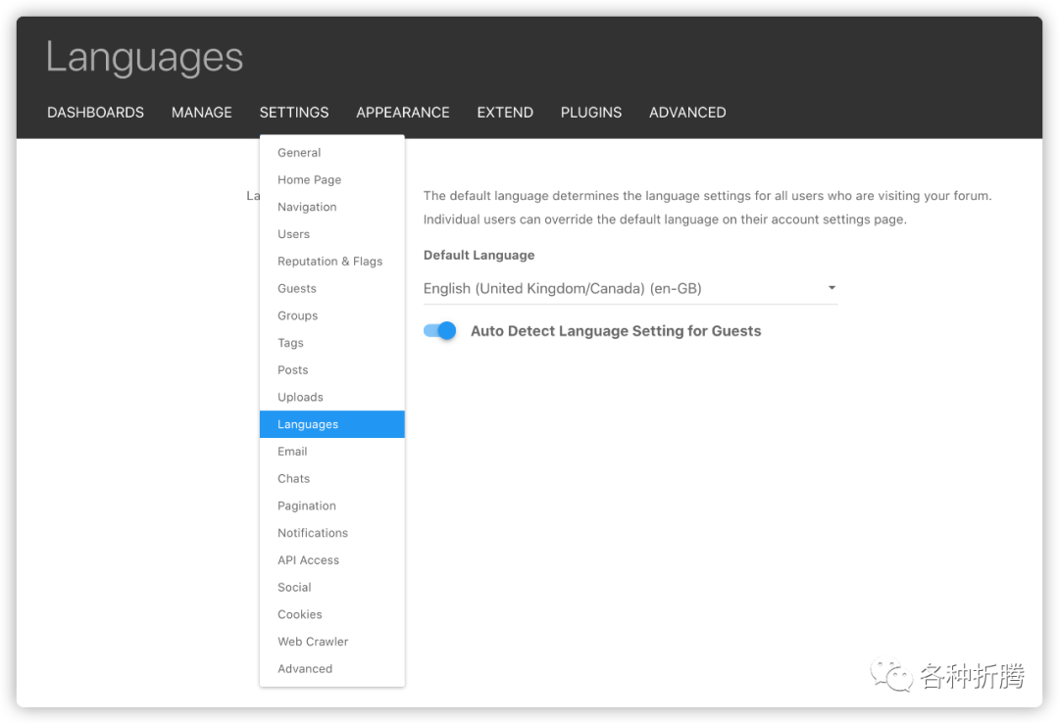Open Pagination settings

[332, 506]
